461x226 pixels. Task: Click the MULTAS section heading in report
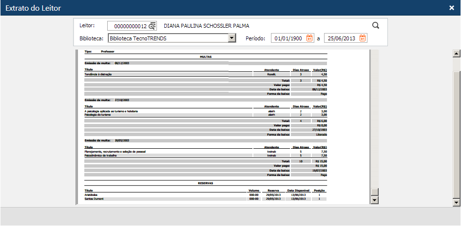(205, 57)
